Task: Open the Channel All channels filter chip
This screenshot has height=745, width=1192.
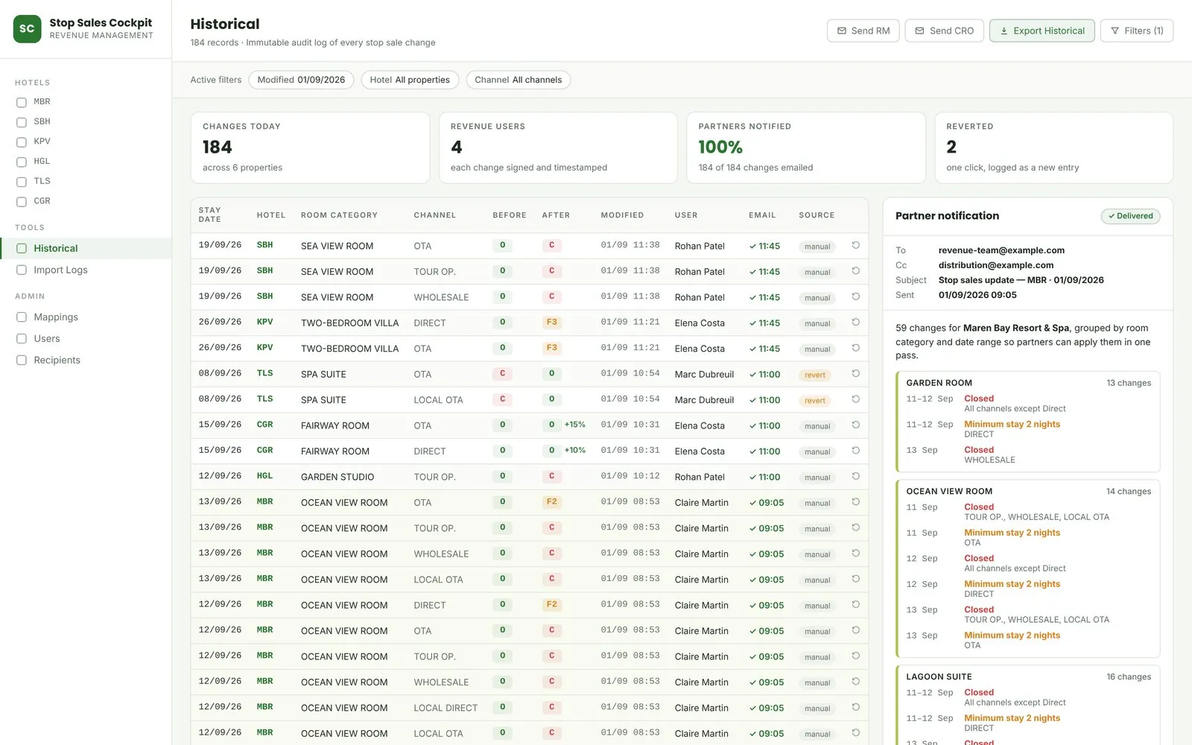Action: (519, 80)
